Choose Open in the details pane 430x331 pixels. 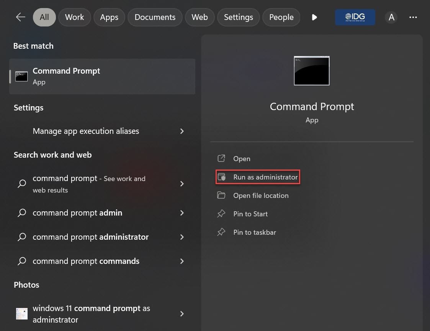coord(242,159)
